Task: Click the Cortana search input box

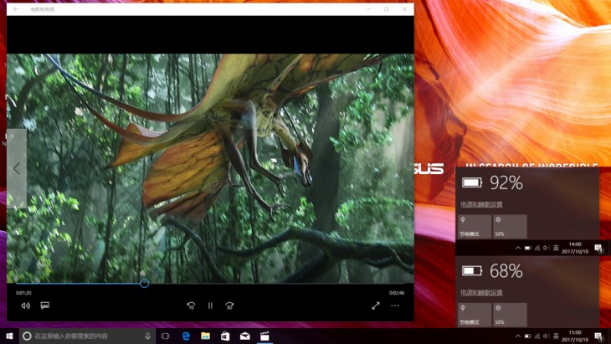Action: [84, 336]
